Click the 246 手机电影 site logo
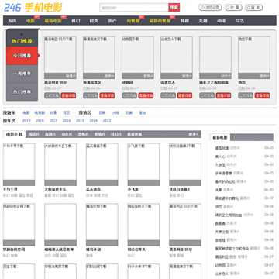The image size is (279, 279). tap(33, 8)
